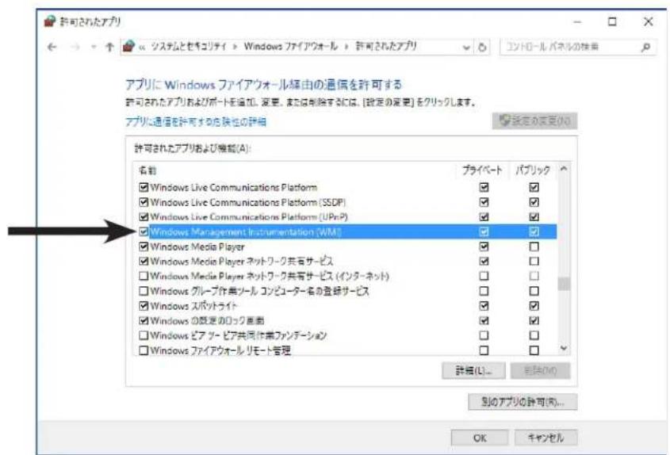Enable Windows グループ作業ツール checkbox
The image size is (670, 455).
144,291
